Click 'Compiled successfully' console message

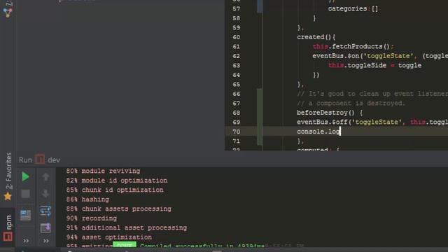[x=202, y=246]
